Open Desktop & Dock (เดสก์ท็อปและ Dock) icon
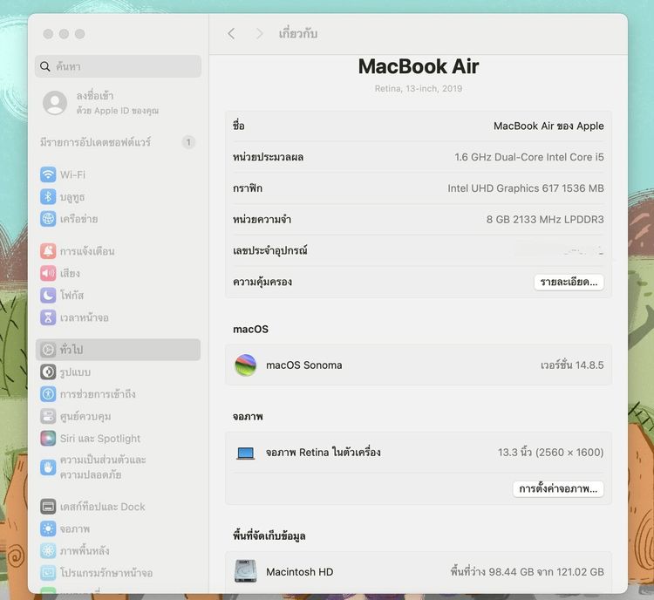Screen dimensions: 654x600 pyautogui.click(x=48, y=507)
